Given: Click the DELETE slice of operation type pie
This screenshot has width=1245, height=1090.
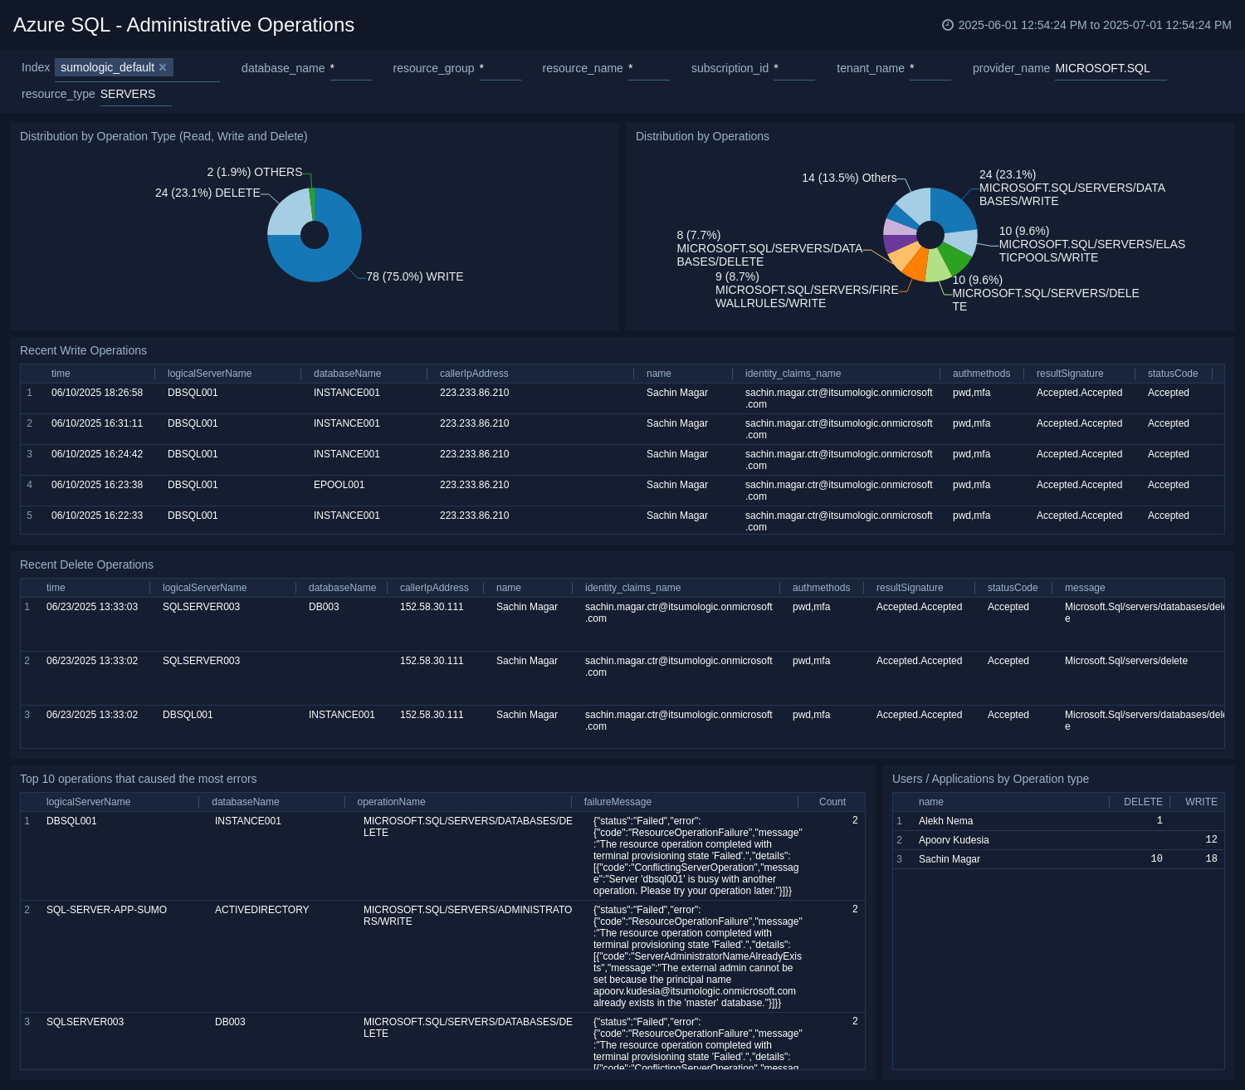Looking at the screenshot, I should click(286, 213).
